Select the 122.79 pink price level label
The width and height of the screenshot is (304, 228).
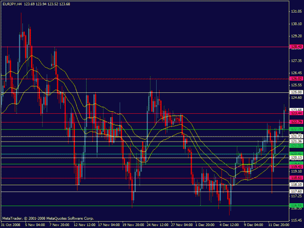click(x=296, y=122)
